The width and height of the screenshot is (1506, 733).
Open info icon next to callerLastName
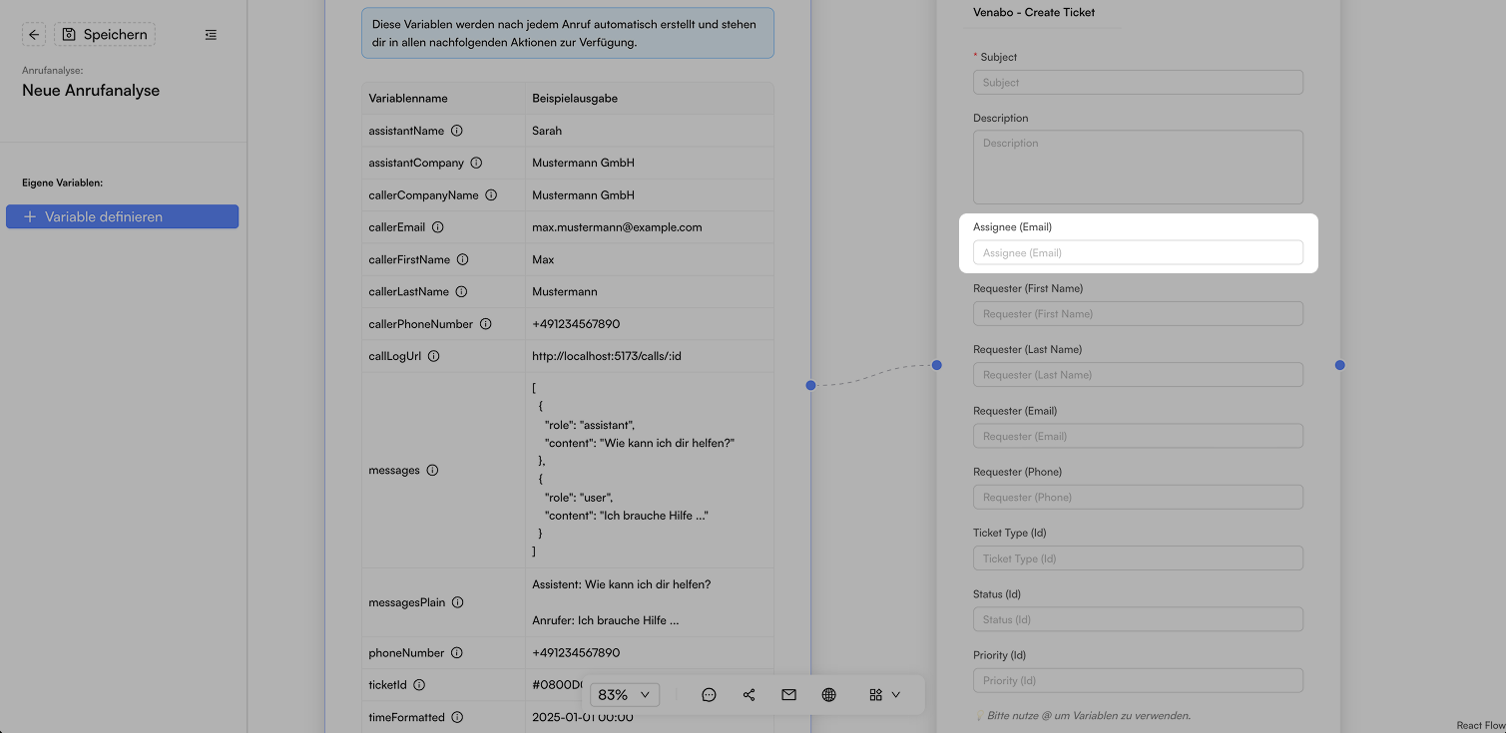(x=461, y=292)
